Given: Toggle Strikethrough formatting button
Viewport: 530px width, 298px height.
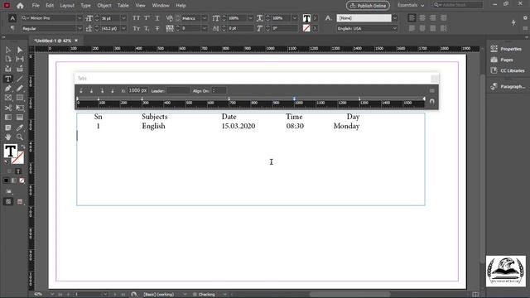Looking at the screenshot, I should (x=157, y=28).
